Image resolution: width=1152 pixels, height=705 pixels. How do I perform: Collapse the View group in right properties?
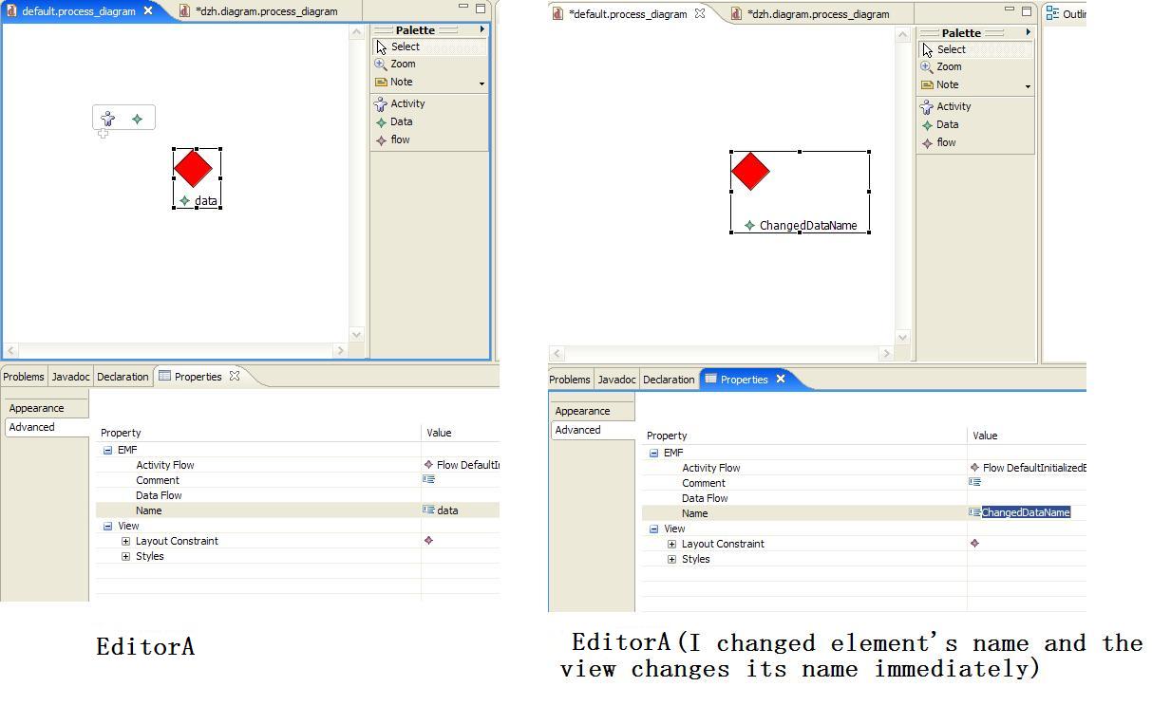click(x=653, y=529)
